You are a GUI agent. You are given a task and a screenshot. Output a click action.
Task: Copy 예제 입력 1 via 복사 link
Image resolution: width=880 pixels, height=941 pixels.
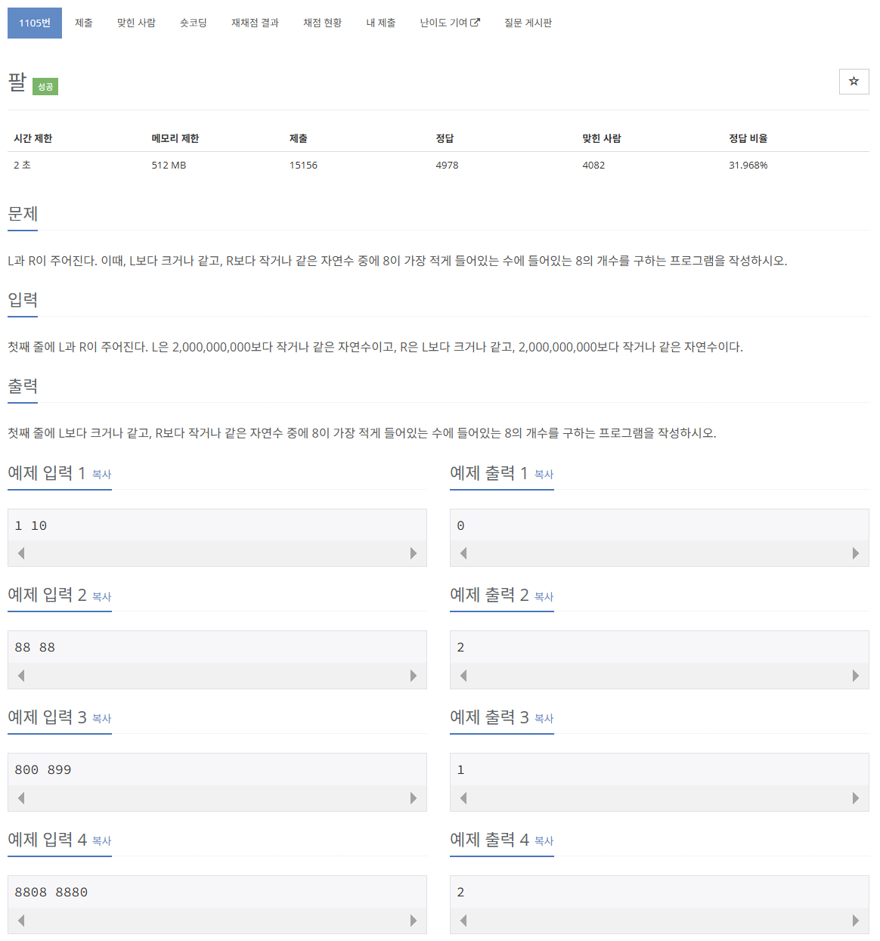pos(101,475)
